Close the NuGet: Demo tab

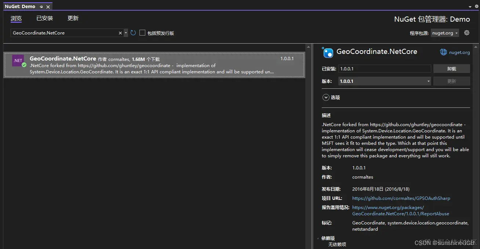click(x=48, y=7)
